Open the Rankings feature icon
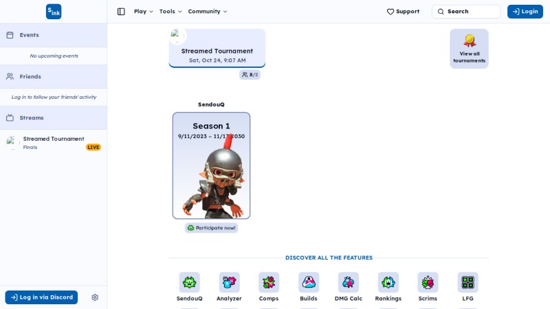 point(388,282)
